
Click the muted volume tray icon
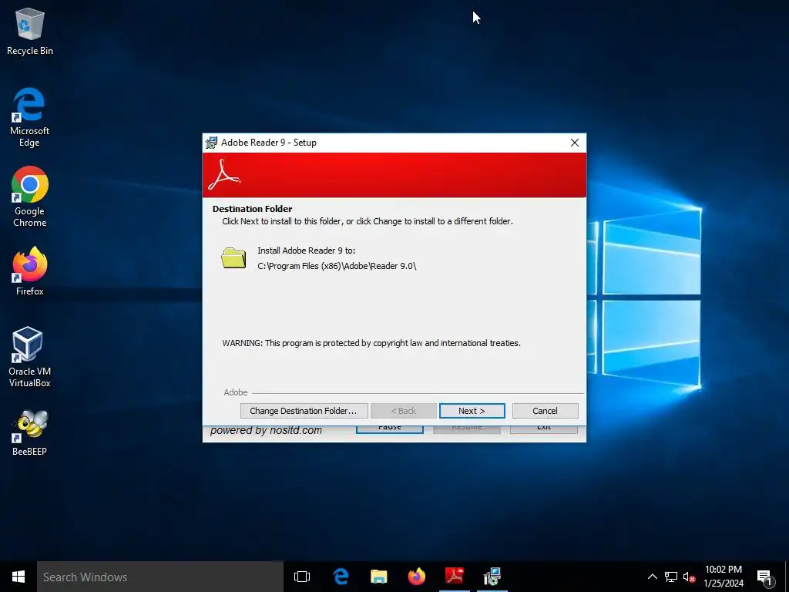(689, 577)
